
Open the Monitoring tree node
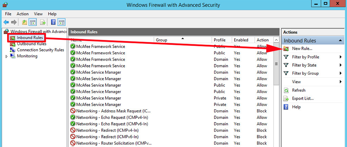pyautogui.click(x=27, y=56)
